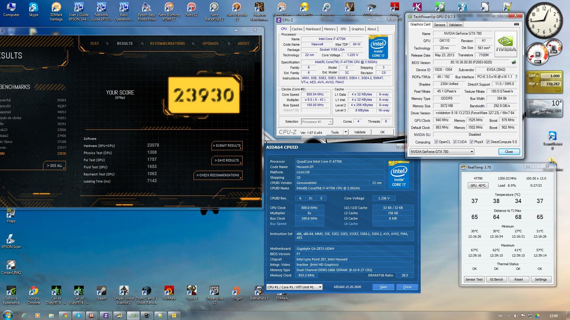Click the Skegness weather gadget
Viewport: 570px width, 320px height.
(544, 108)
